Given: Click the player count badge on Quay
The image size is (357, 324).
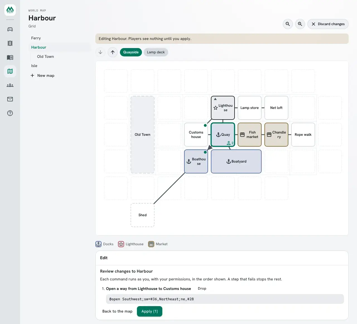Looking at the screenshot, I should [230, 143].
